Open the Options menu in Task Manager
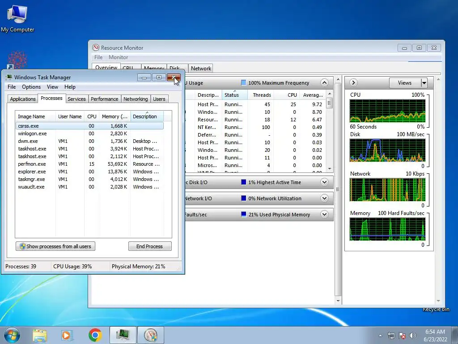Viewport: 458px width, 344px height. [31, 87]
